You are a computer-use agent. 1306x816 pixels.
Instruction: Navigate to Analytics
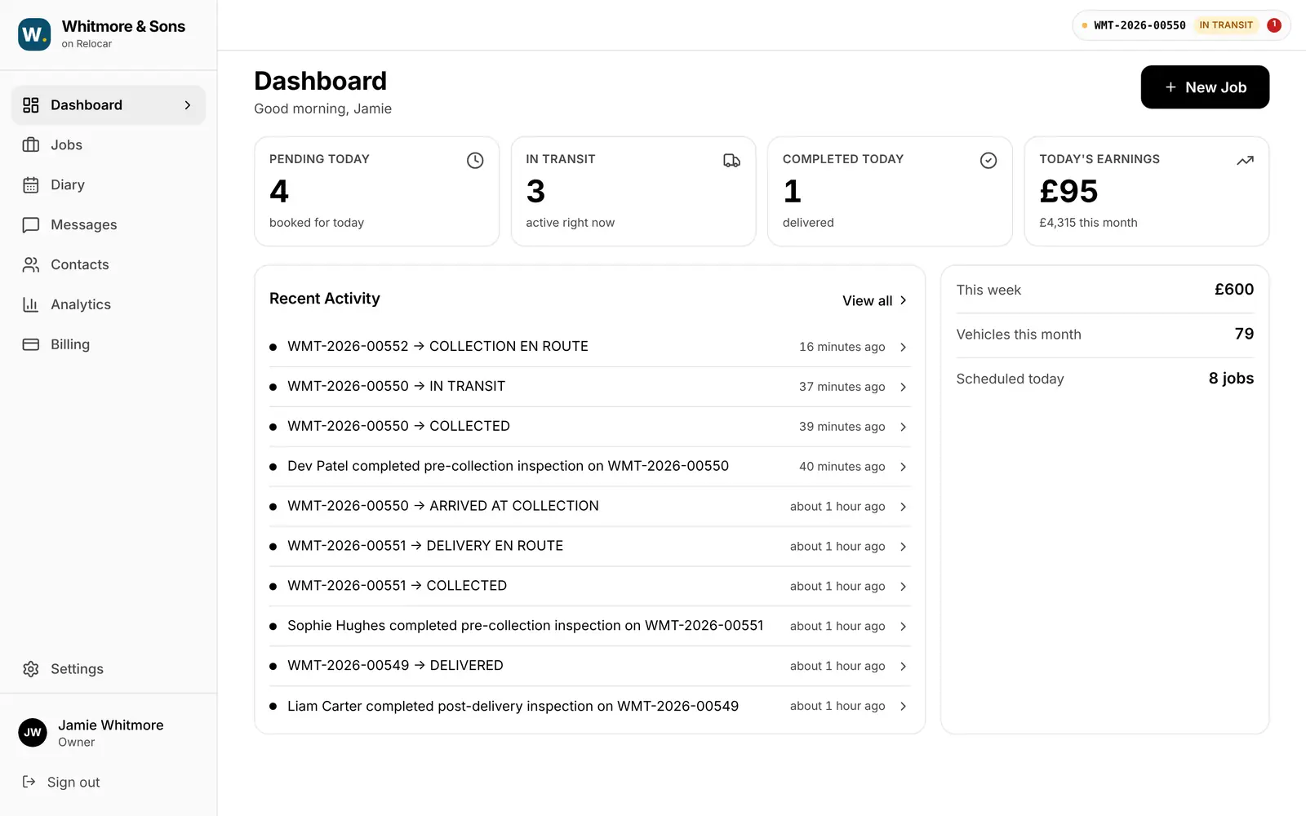pyautogui.click(x=109, y=304)
